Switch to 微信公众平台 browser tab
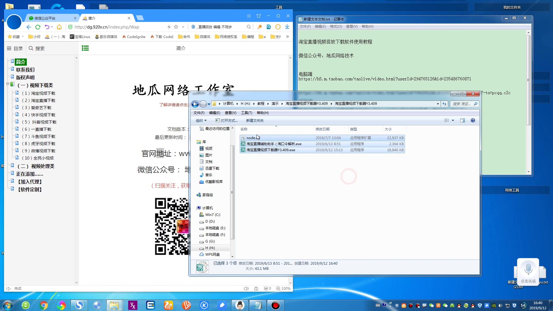553x311 pixels. click(x=52, y=18)
